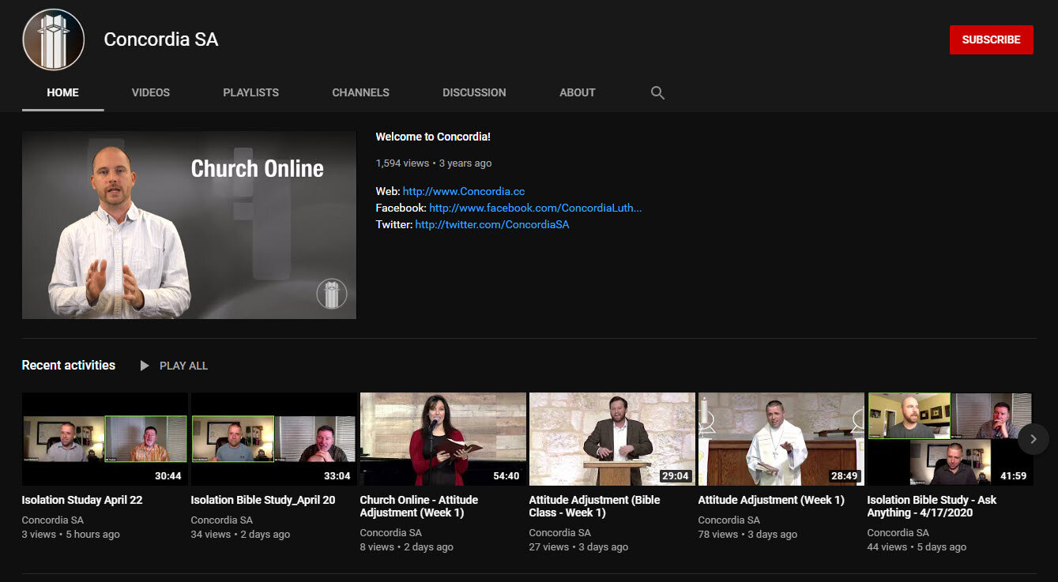Open the Channels tab

[360, 92]
